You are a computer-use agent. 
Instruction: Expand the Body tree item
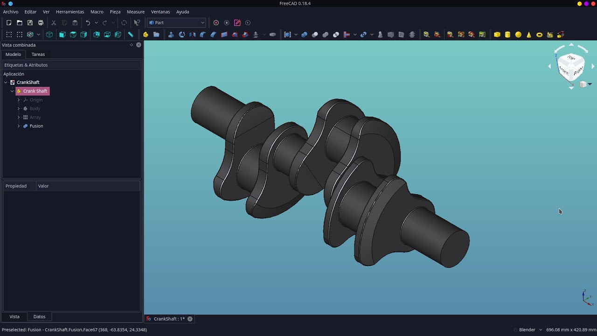pyautogui.click(x=19, y=109)
